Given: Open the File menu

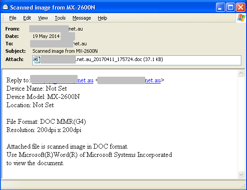Looking at the screenshot, I should pyautogui.click(x=13, y=18).
